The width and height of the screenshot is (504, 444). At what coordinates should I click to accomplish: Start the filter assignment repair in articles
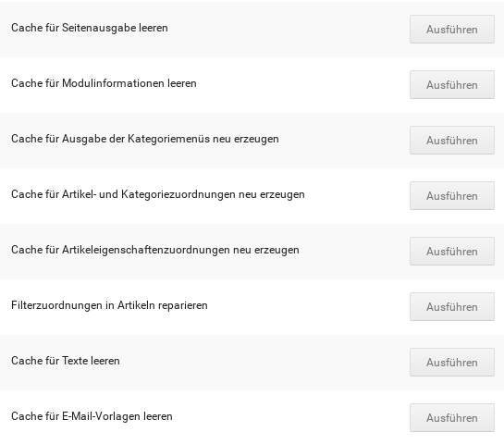[452, 307]
